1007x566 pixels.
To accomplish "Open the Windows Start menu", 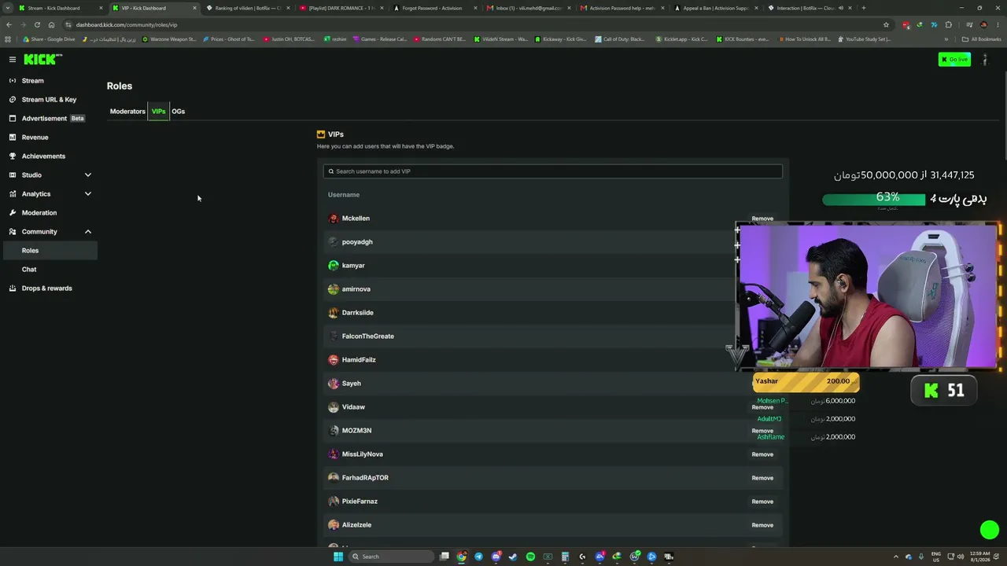I will click(338, 557).
